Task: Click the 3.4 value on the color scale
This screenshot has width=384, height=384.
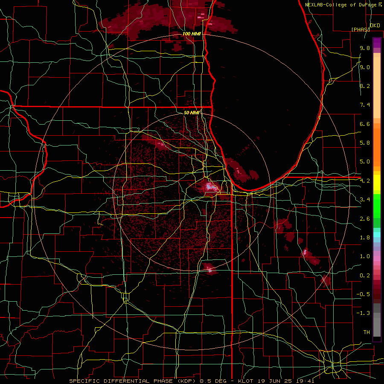Action: 365,200
